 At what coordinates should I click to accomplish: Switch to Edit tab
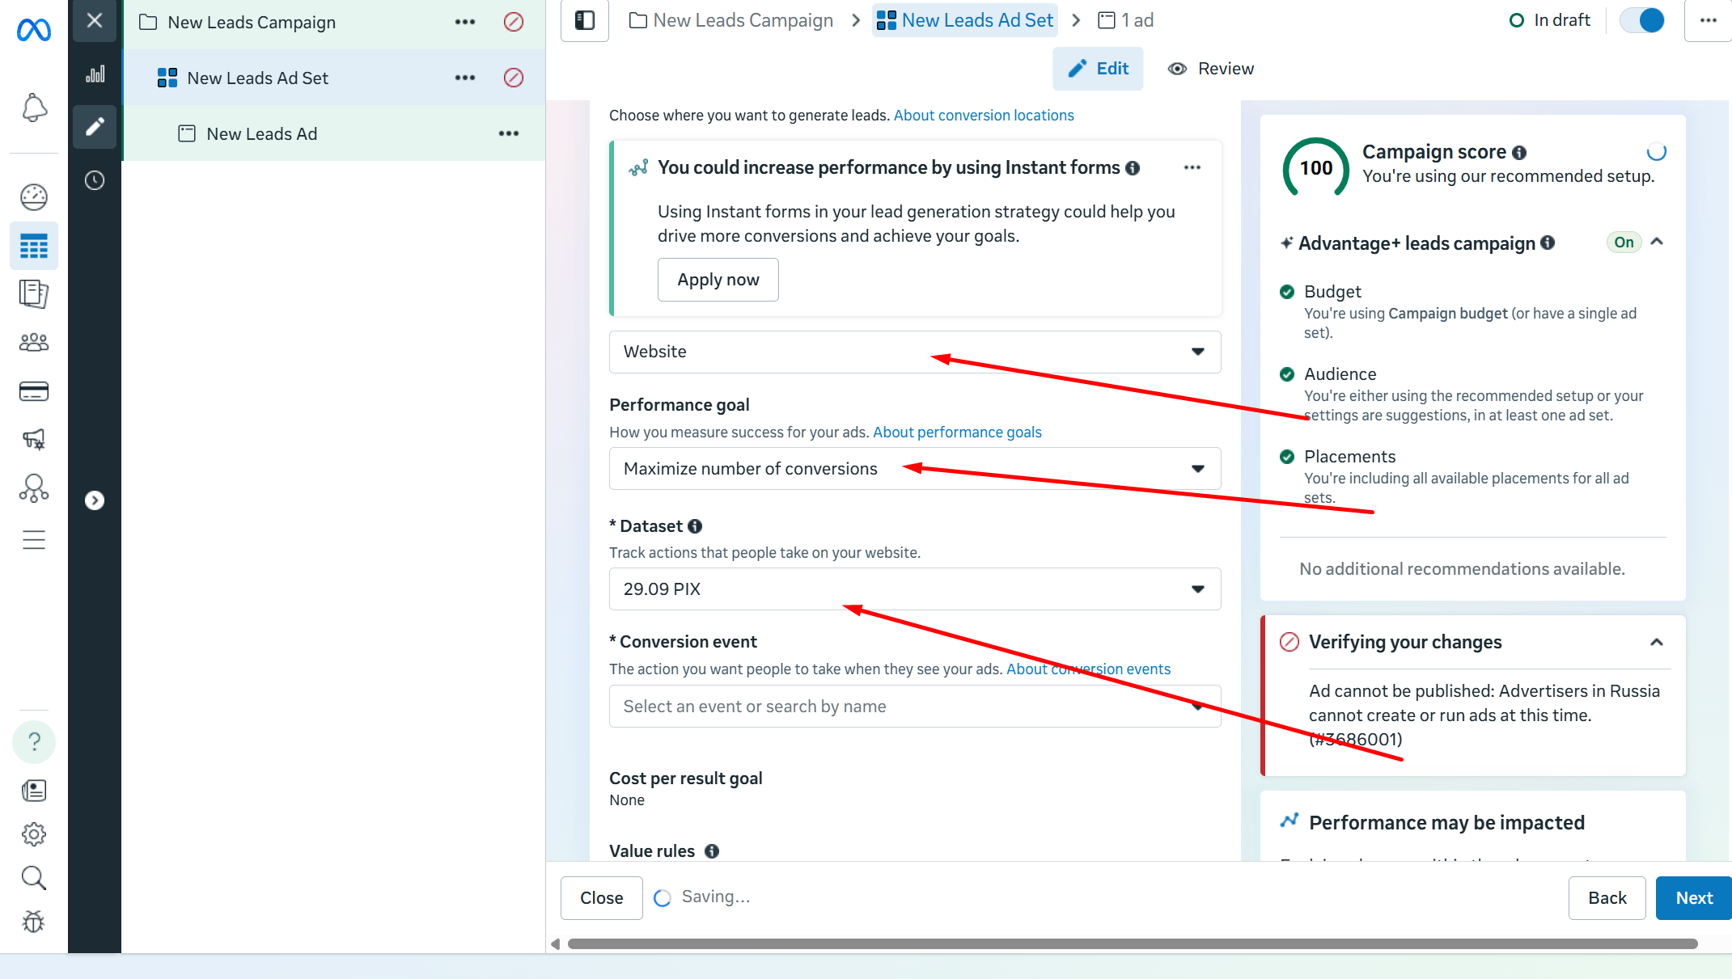(1098, 69)
